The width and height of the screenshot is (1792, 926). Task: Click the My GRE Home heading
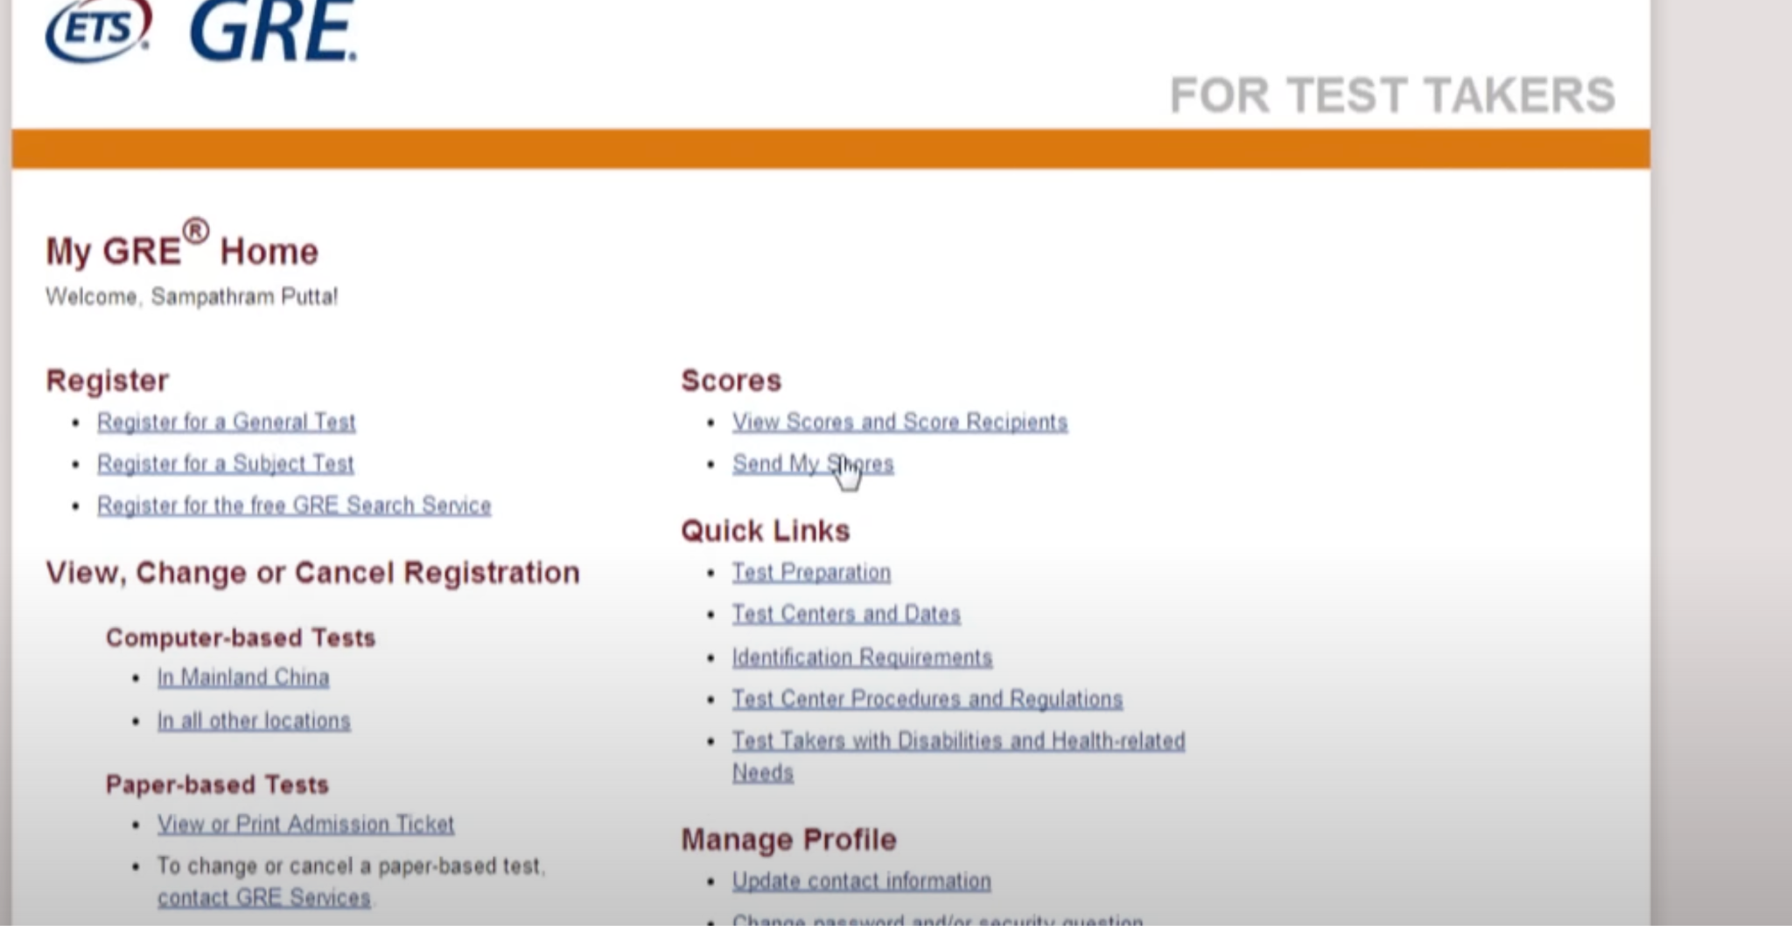tap(182, 251)
